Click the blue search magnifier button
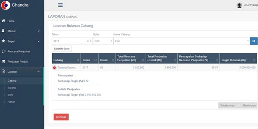The height and width of the screenshot is (129, 258). click(x=254, y=41)
